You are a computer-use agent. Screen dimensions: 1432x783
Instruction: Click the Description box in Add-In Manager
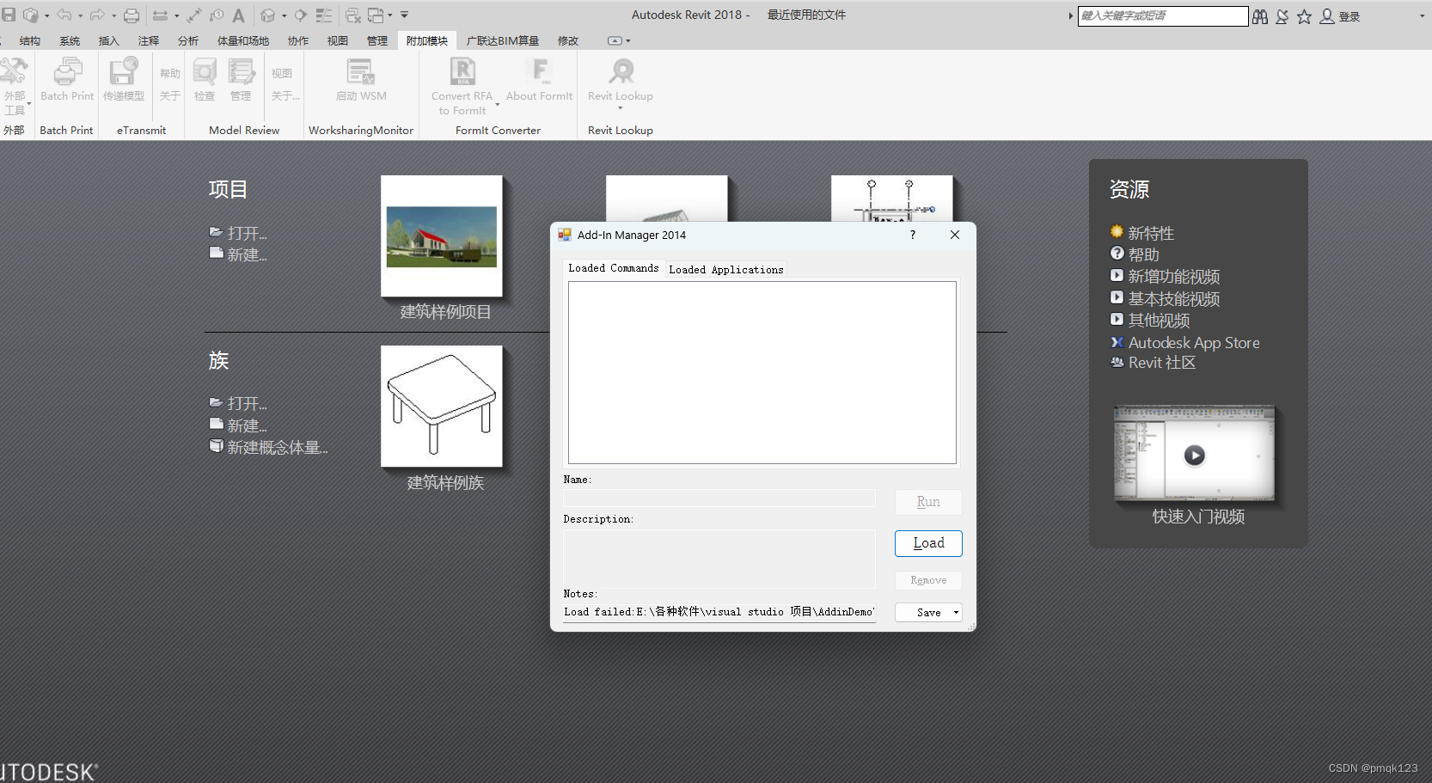[719, 559]
